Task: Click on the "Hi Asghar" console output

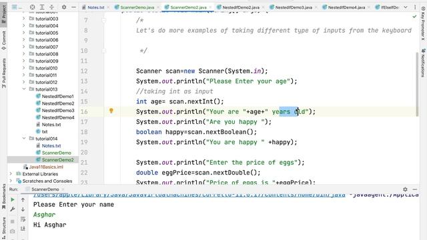Action: pos(49,225)
